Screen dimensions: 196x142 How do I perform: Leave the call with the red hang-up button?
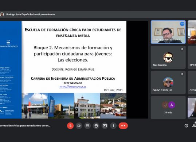point(123,126)
